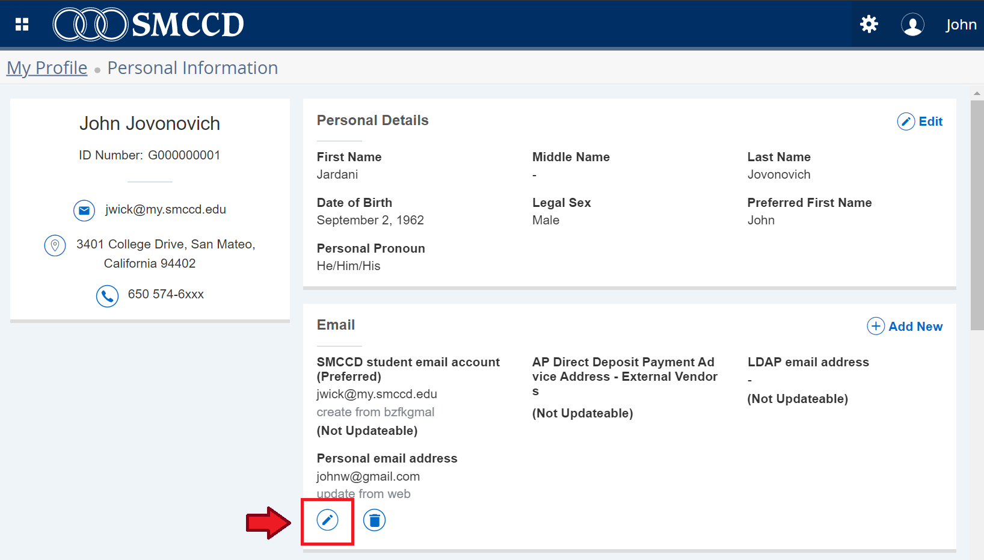
Task: Click the 650 574-6xxx phone number
Action: click(166, 294)
